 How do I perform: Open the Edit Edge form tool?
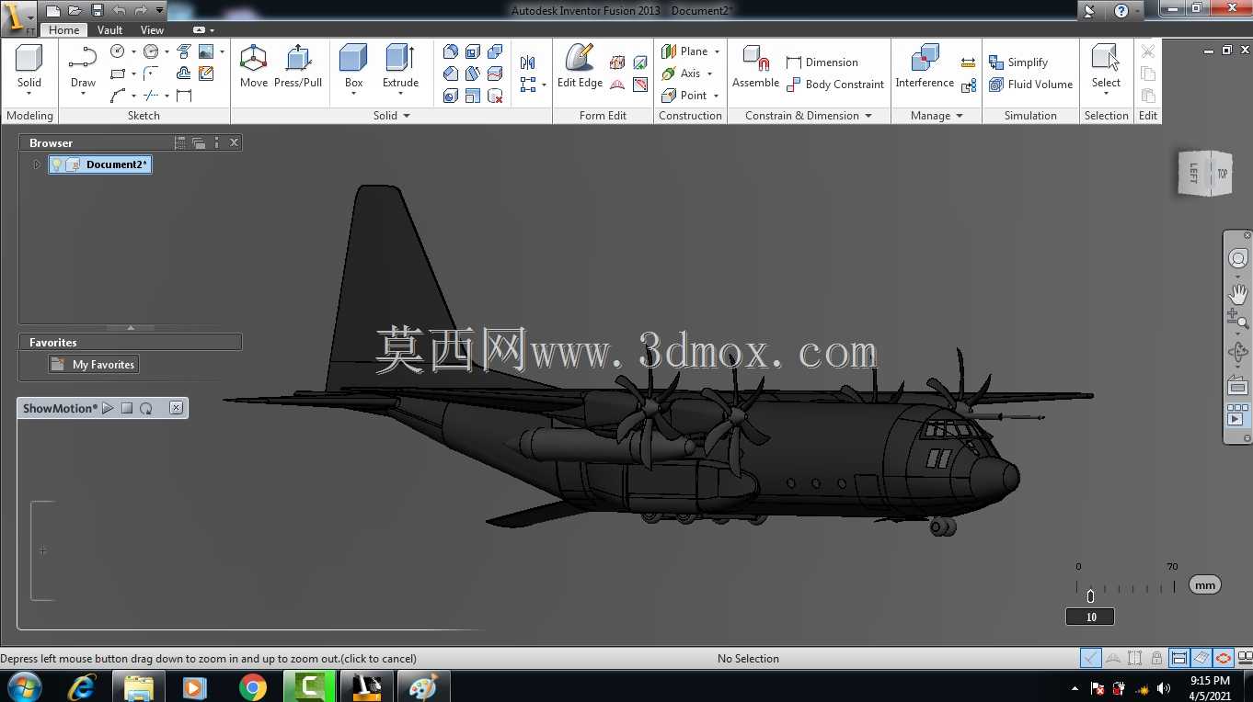(580, 66)
